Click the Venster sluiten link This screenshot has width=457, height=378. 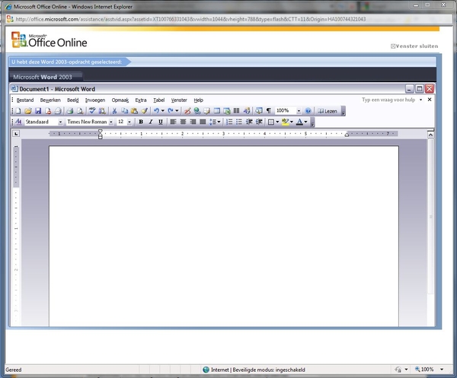point(414,46)
